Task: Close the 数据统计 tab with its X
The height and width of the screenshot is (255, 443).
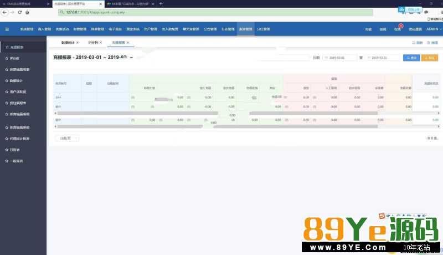Action: click(78, 43)
